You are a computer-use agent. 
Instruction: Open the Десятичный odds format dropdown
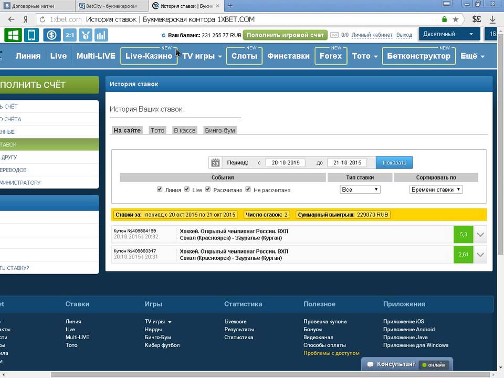pyautogui.click(x=449, y=34)
